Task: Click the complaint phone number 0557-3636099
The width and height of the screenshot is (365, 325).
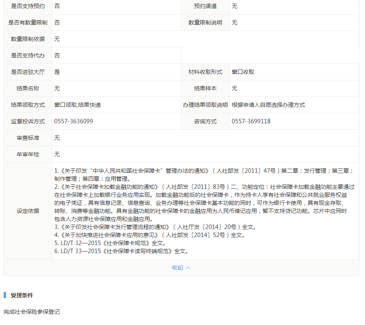Action: pyautogui.click(x=74, y=121)
